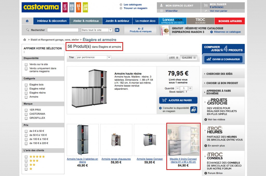Screen dimensions: 266x176
Task: Open the Meuble 4 tiroirs Concept thumbnail
Action: coord(183,140)
